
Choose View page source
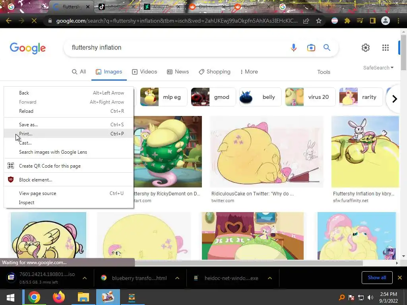[69, 193]
